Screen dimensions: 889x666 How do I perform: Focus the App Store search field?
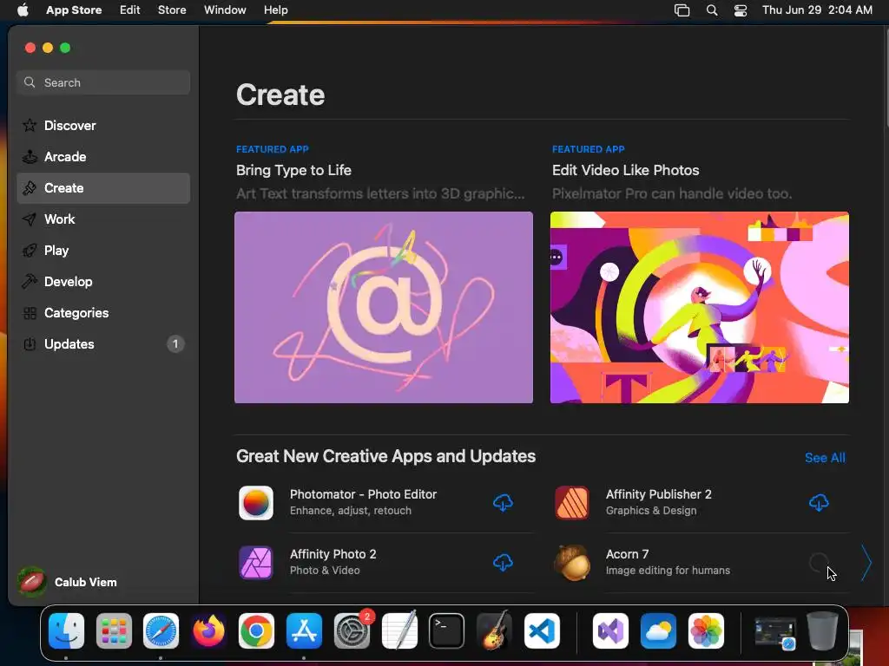point(103,82)
